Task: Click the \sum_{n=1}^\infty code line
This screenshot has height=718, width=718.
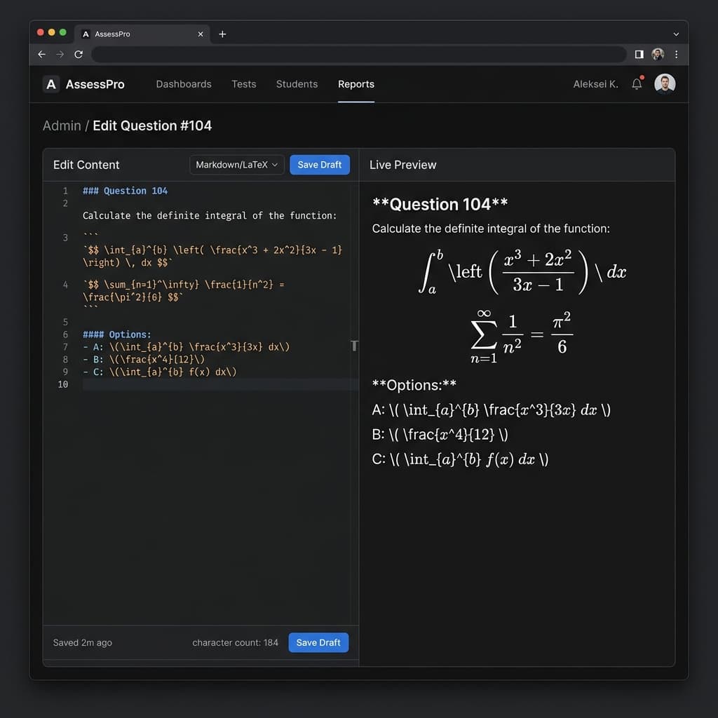Action: pyautogui.click(x=184, y=291)
